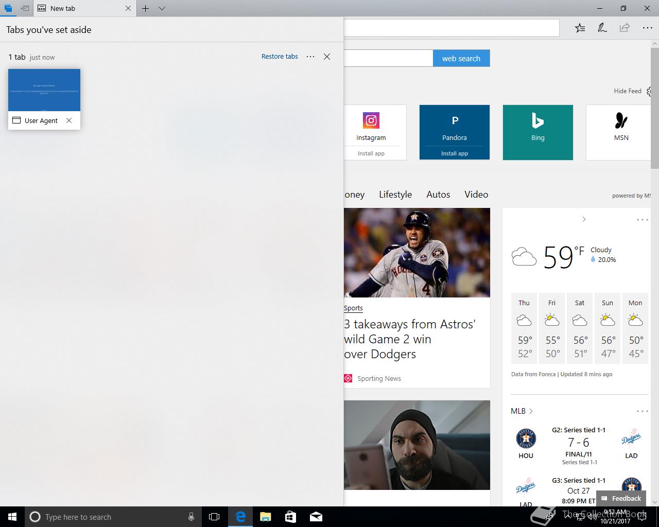659x527 pixels.
Task: Focus the web search input box
Action: click(x=388, y=58)
